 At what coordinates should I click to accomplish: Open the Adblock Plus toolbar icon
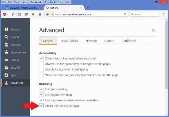tap(5, 14)
